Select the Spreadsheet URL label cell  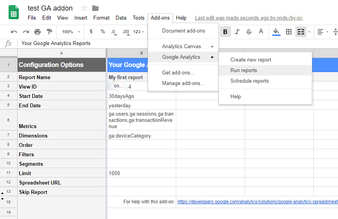(x=61, y=183)
